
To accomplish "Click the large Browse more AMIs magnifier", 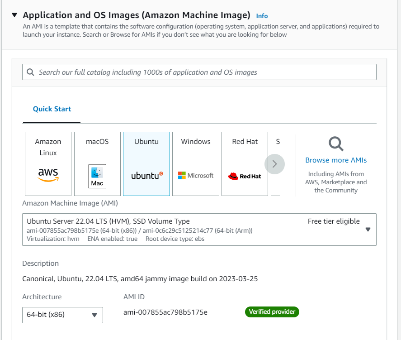I will 335,144.
